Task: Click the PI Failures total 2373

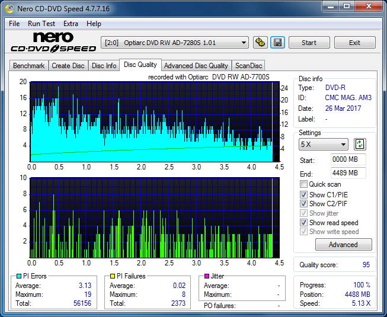Action: 178,303
